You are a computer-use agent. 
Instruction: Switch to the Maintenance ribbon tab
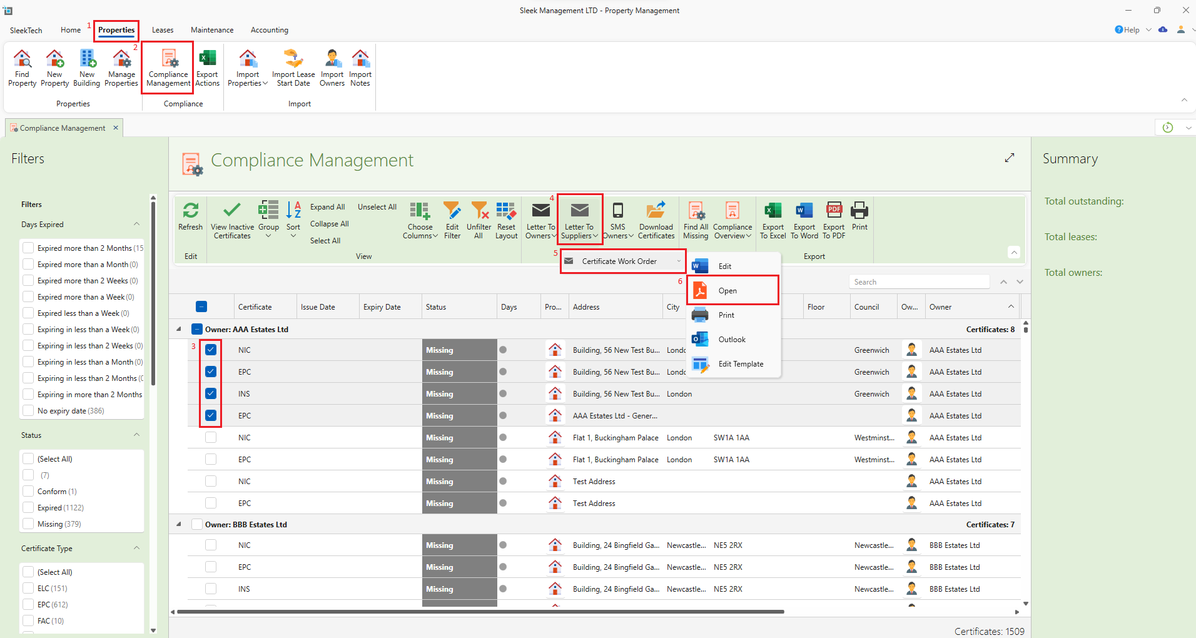[212, 30]
